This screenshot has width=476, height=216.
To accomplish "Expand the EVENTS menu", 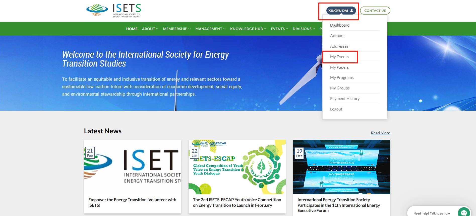I will pos(279,29).
